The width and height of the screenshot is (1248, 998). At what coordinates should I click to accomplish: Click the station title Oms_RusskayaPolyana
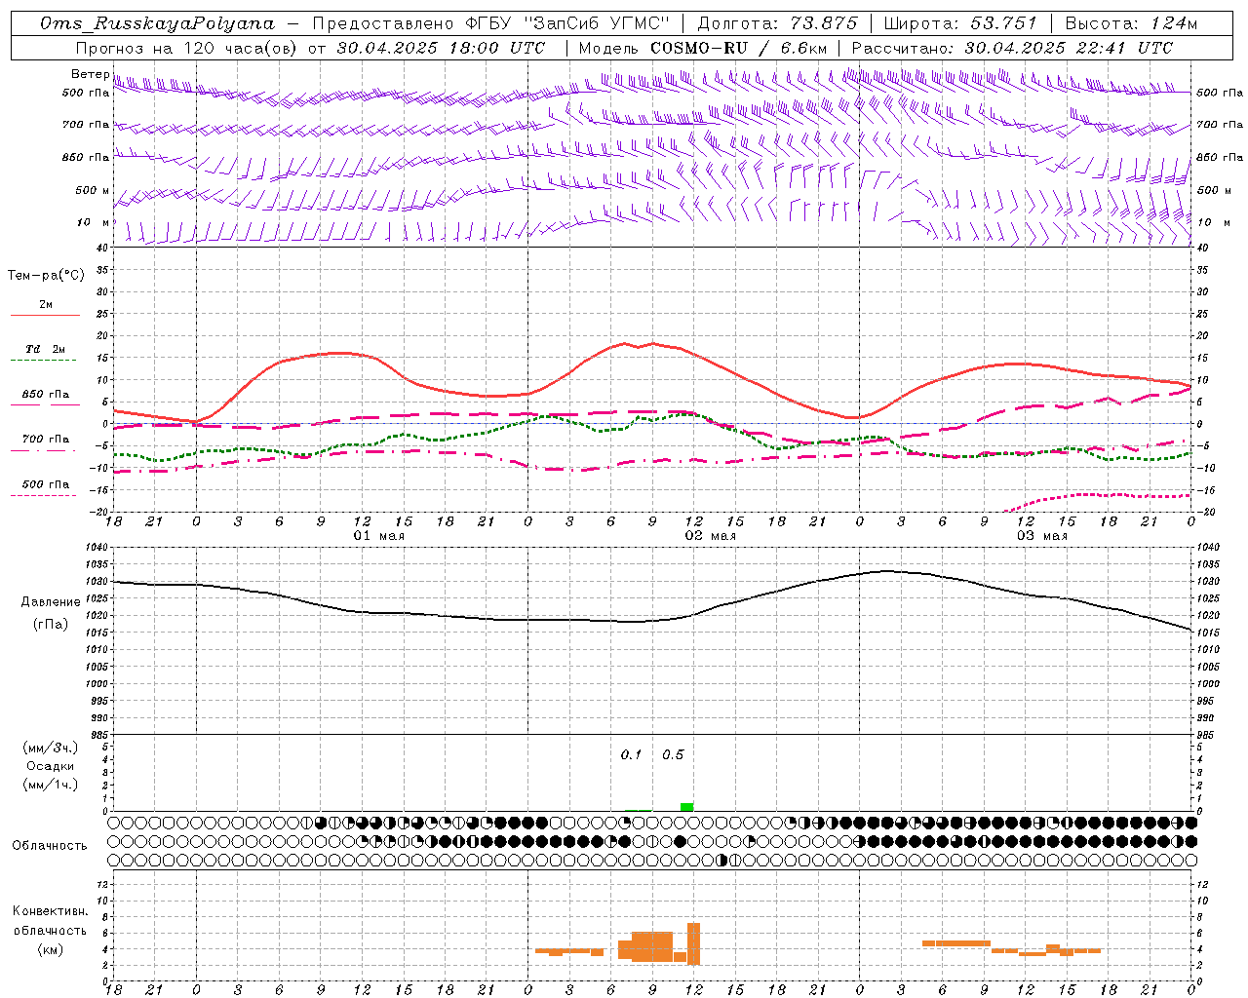point(158,23)
